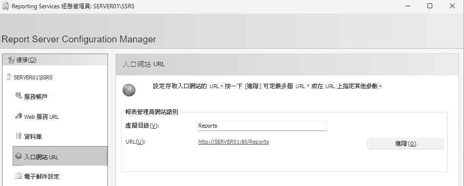Image resolution: width=464 pixels, height=186 pixels.
Task: Click the service account icon
Action: pyautogui.click(x=19, y=95)
